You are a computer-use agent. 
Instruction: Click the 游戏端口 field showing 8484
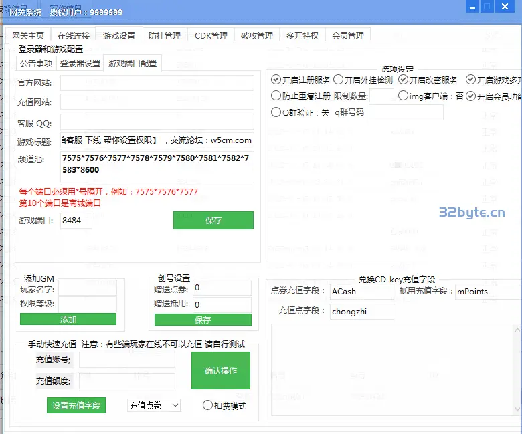[x=76, y=221]
